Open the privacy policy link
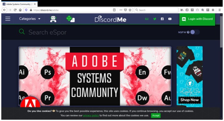224x121 pixels. [x=91, y=116]
